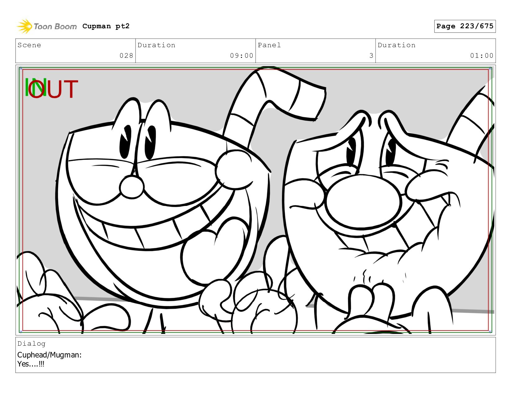Select the 'Cuphead/Mugman:' dialog line
The height and width of the screenshot is (396, 512).
[x=49, y=355]
